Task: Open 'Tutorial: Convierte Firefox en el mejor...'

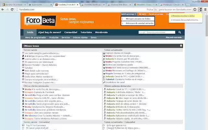Action: coord(125,79)
